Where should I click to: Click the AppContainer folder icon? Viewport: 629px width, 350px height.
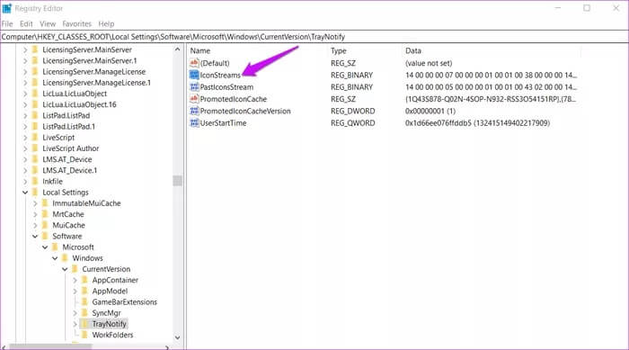tap(84, 280)
